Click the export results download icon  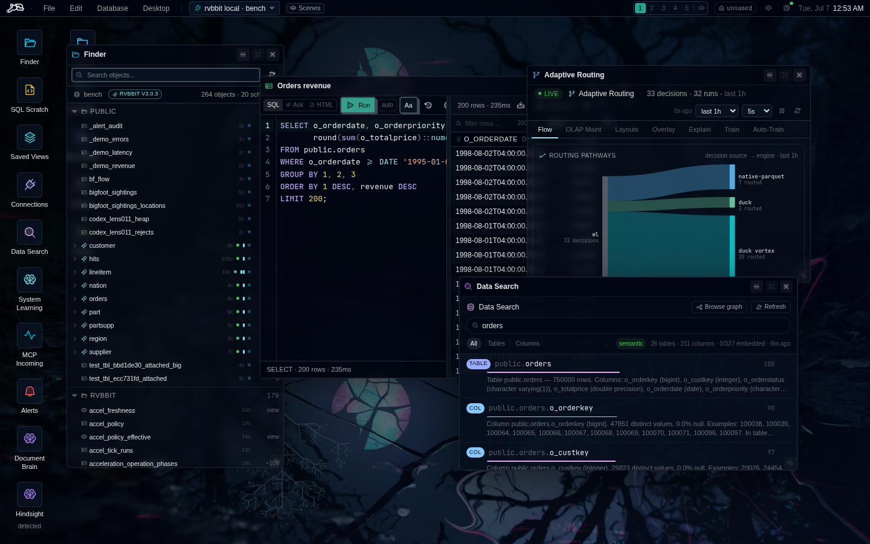(x=521, y=105)
